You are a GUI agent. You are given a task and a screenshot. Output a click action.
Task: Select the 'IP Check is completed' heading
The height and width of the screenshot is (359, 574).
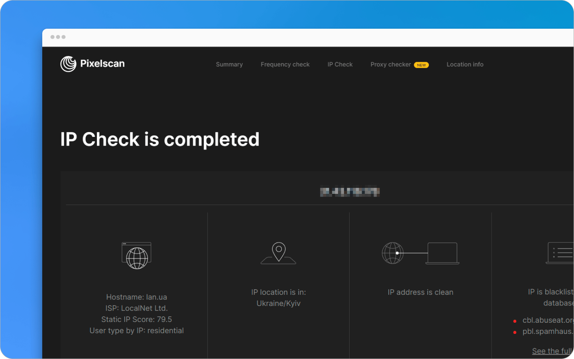click(x=160, y=140)
